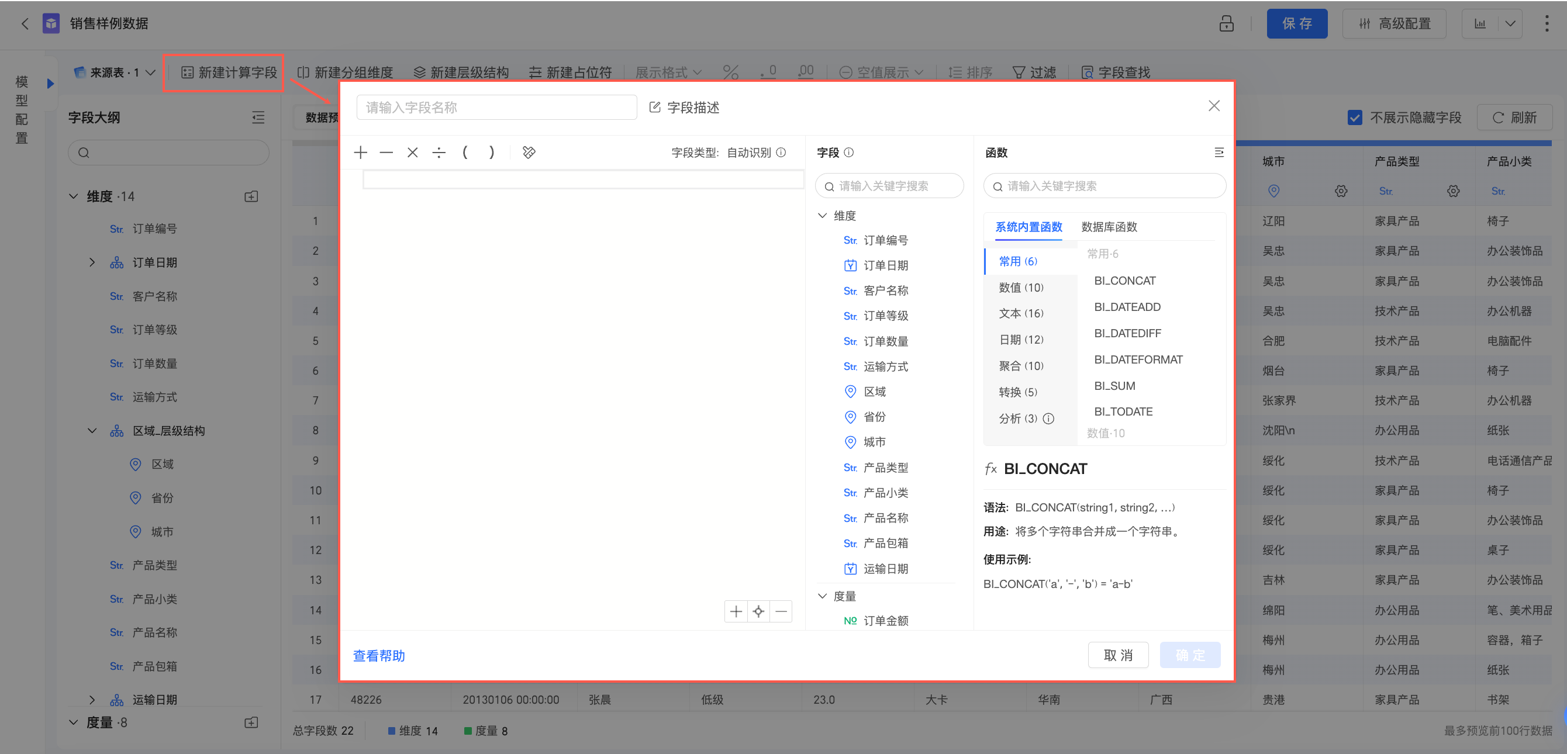Expand the model config side panel arrow

(50, 84)
